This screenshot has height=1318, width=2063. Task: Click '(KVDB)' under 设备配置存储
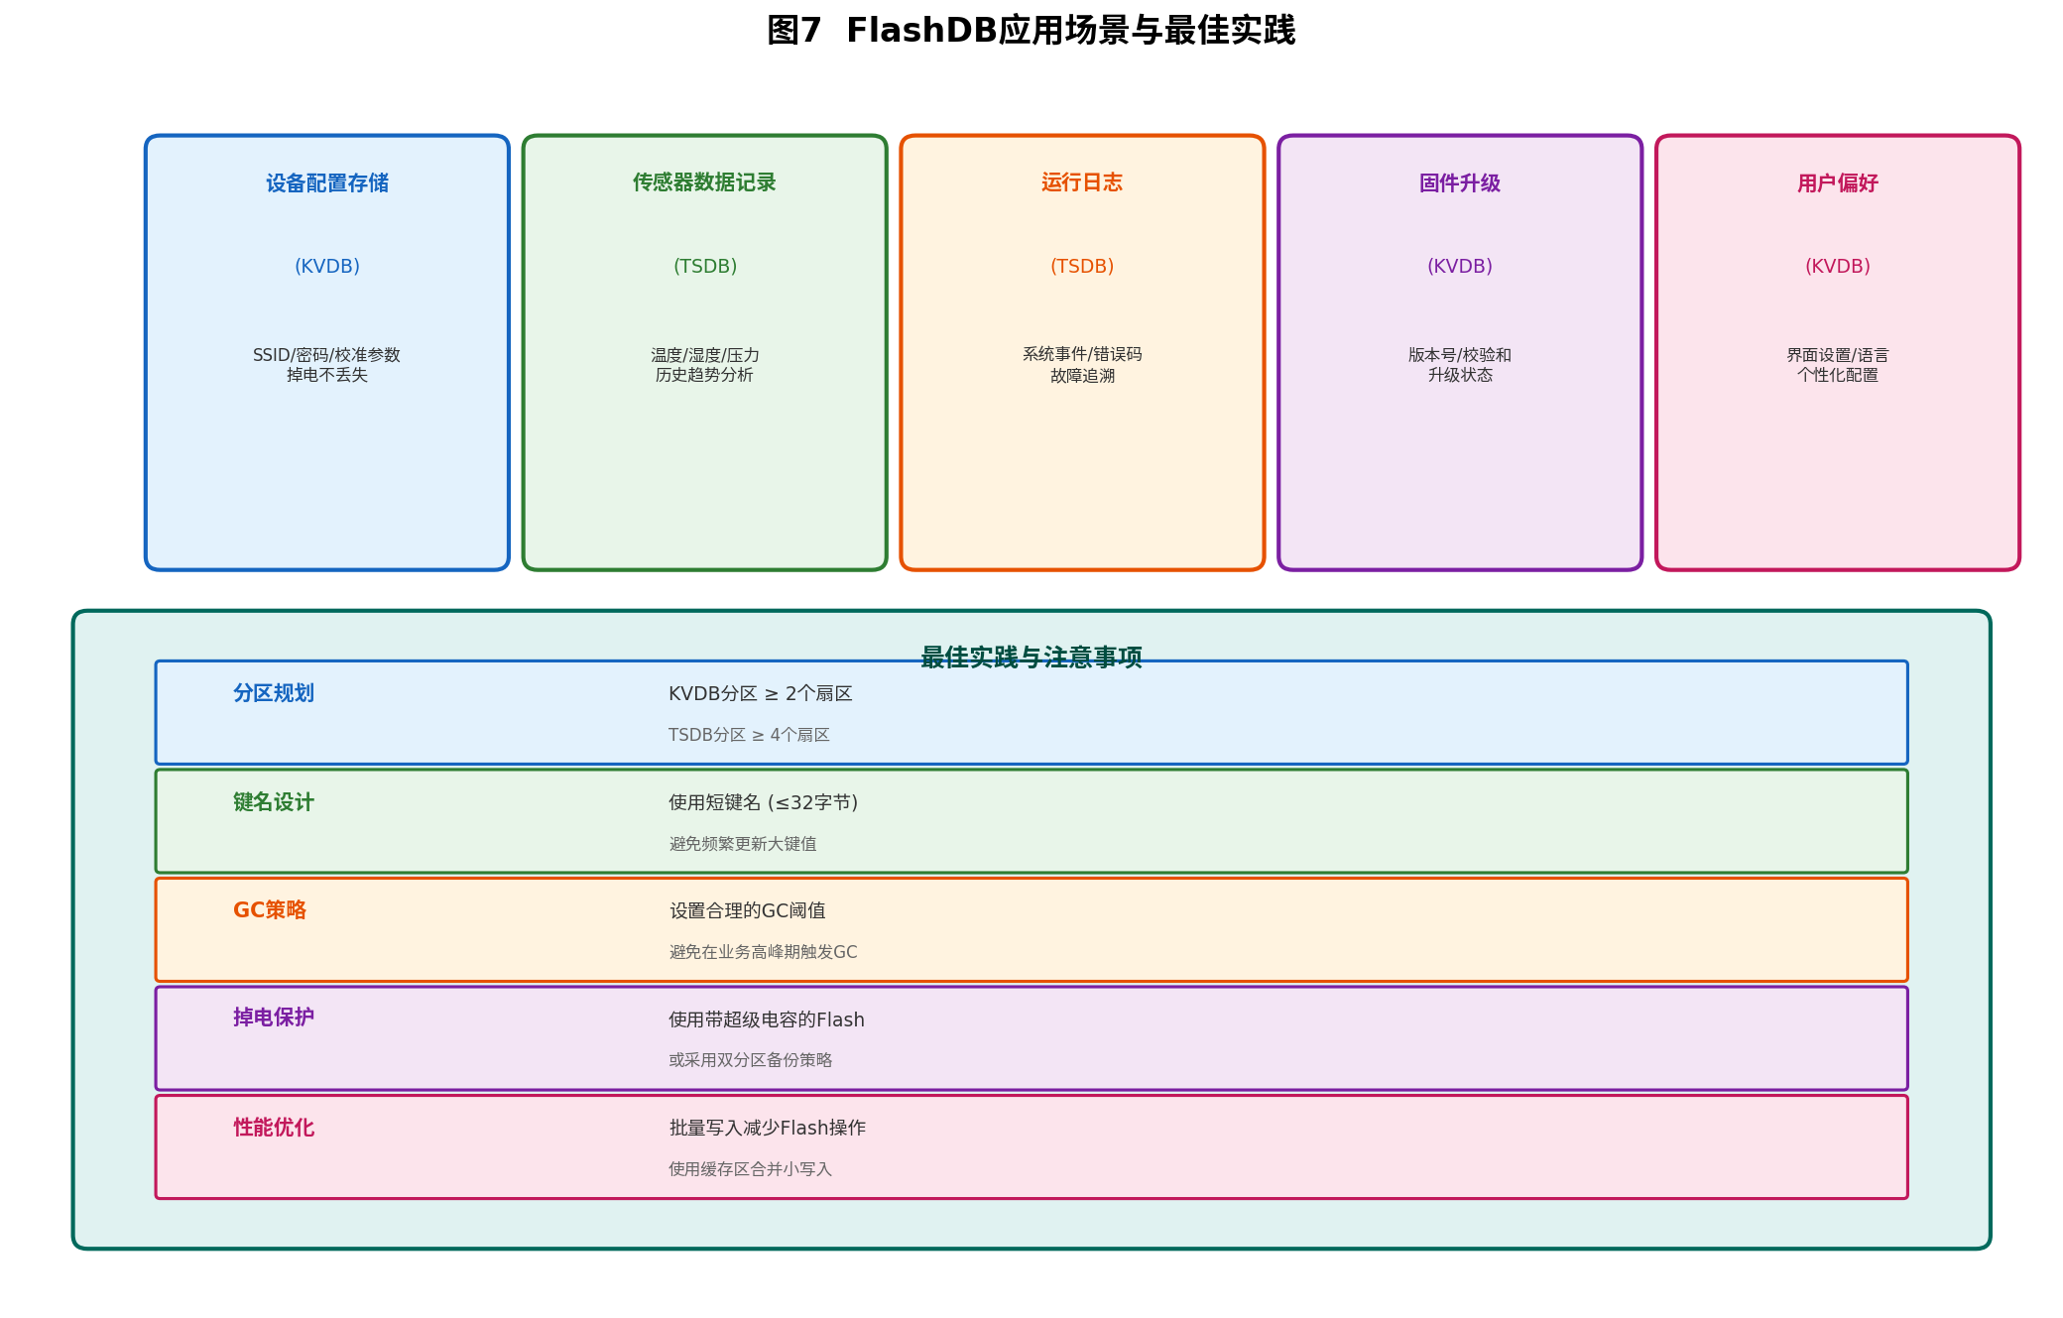(x=327, y=266)
